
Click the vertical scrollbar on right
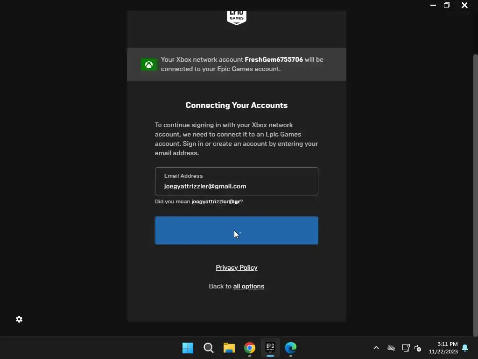click(475, 195)
